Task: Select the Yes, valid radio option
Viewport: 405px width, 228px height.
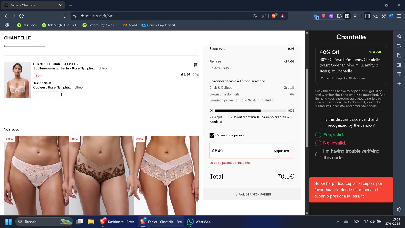Action: (318, 135)
